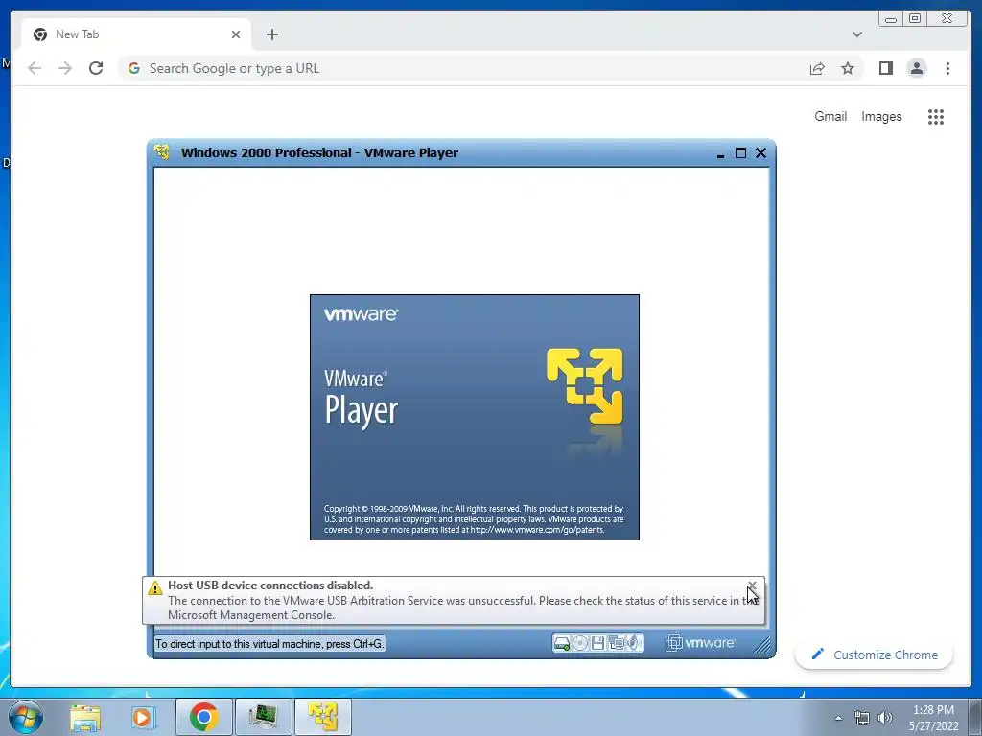The height and width of the screenshot is (736, 982).
Task: Minimize the Chrome window
Action: click(891, 19)
